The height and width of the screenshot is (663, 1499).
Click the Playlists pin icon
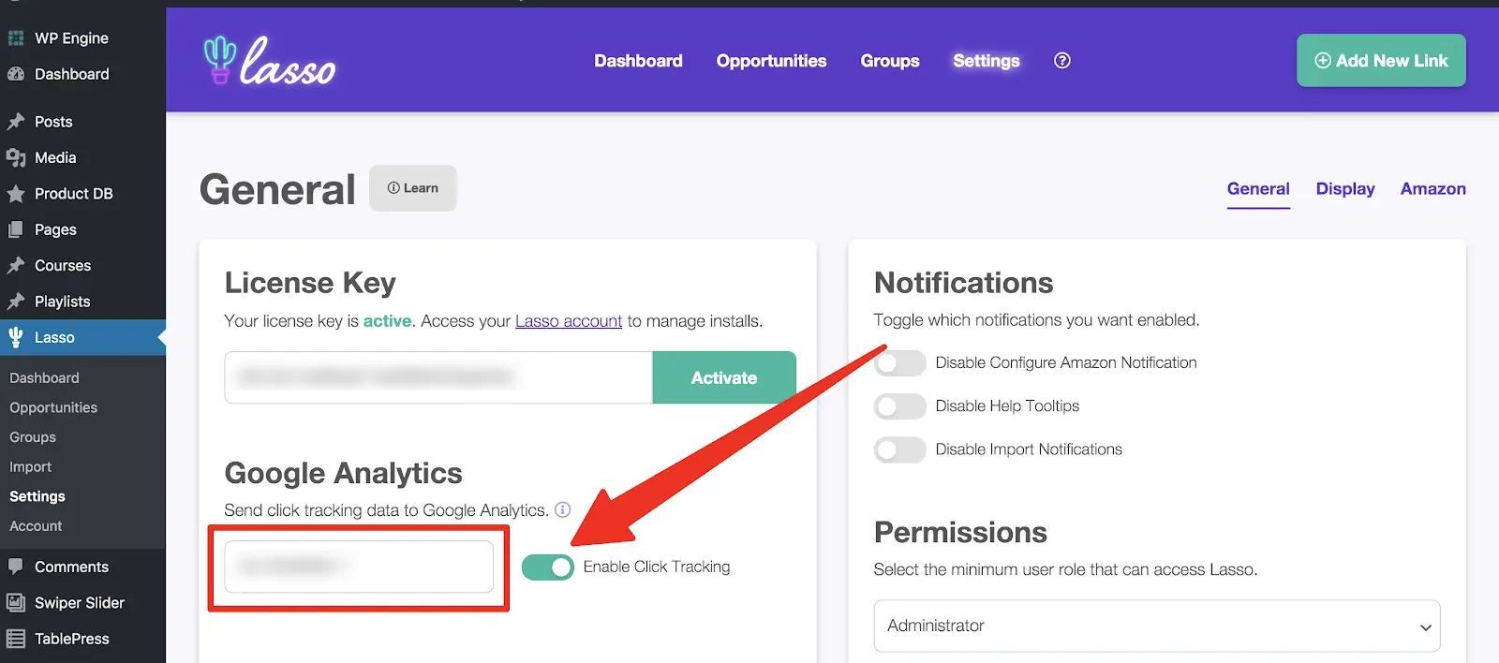coord(16,302)
